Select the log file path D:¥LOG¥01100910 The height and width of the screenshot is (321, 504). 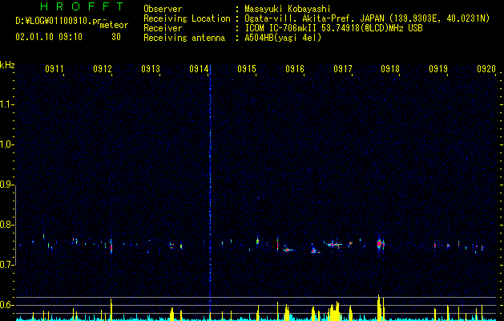[x=54, y=21]
